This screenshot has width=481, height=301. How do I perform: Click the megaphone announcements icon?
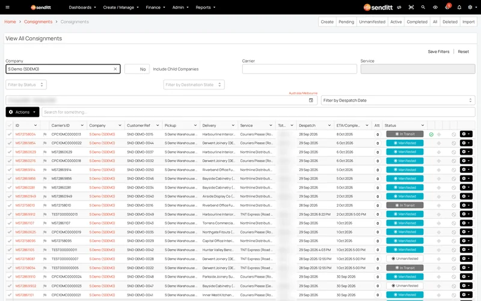point(399,7)
